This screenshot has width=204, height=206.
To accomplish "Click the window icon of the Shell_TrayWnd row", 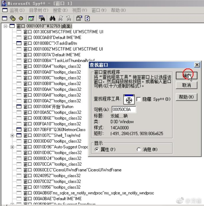I will [x=19, y=135].
